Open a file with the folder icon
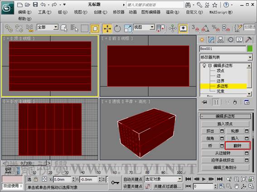The width and height of the screenshot is (257, 192). 28,5
